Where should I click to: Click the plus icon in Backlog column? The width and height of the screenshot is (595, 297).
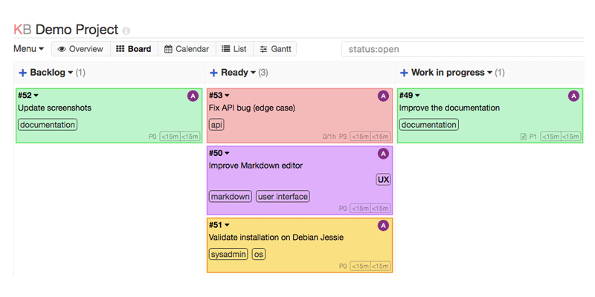[x=22, y=73]
